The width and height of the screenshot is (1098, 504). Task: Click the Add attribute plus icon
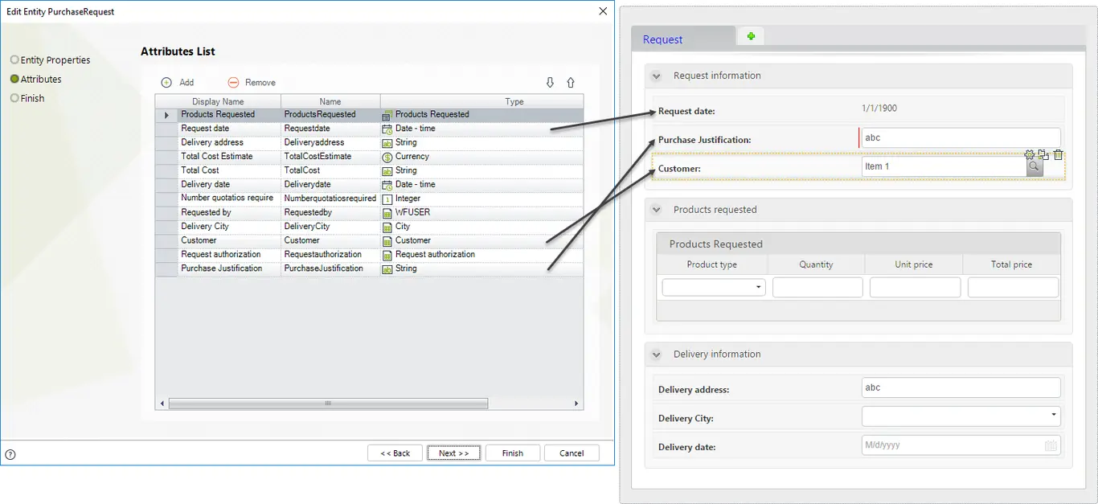click(166, 83)
